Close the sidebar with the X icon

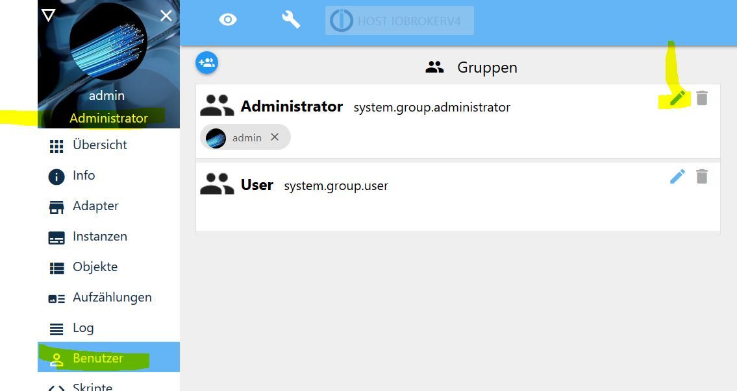click(x=166, y=16)
